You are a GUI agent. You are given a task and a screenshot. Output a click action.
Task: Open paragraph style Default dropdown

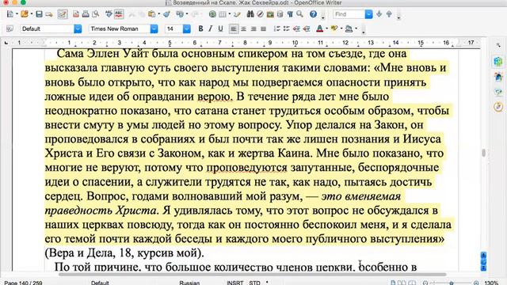point(78,28)
